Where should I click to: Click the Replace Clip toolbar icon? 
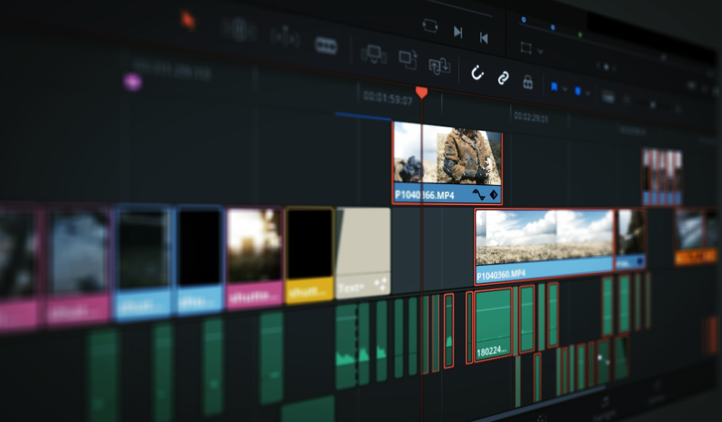click(439, 66)
